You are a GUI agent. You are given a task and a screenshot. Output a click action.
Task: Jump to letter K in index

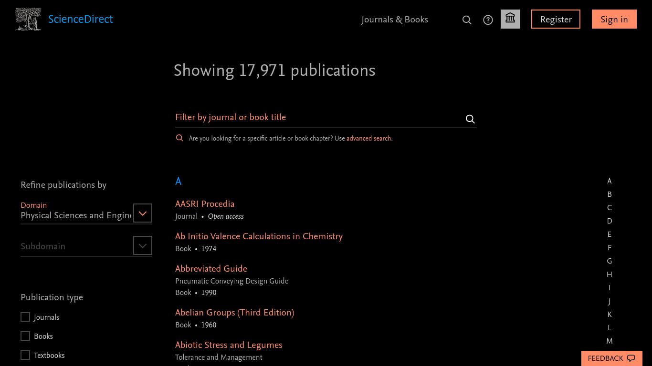click(609, 315)
